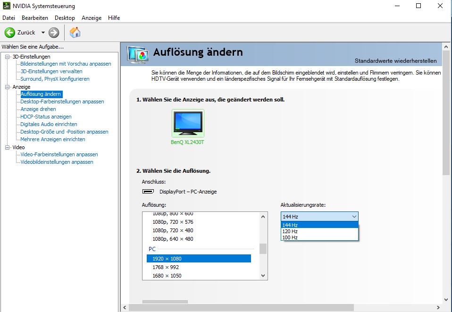Image resolution: width=452 pixels, height=312 pixels.
Task: Open the Home start page icon
Action: point(75,33)
